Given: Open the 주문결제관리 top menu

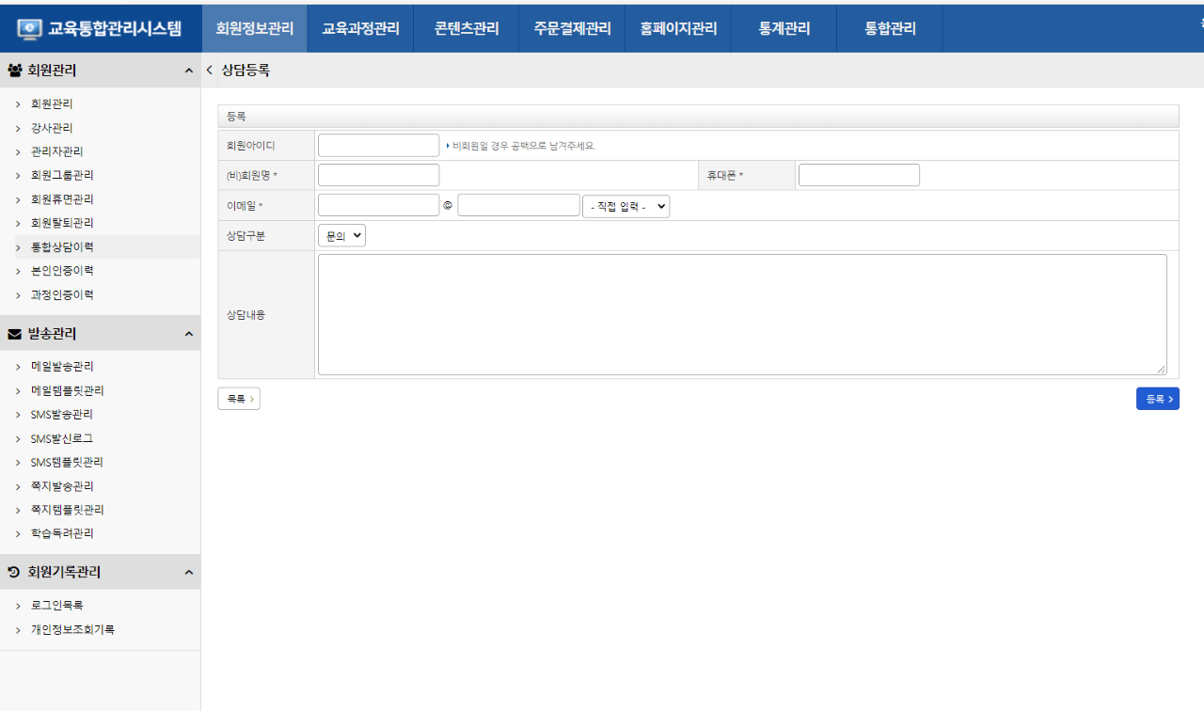Looking at the screenshot, I should click(x=572, y=28).
